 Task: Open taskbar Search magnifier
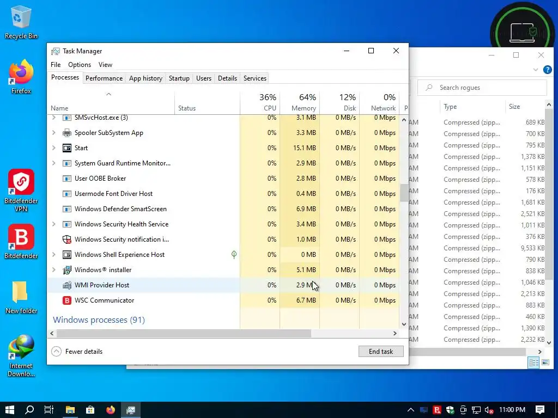click(29, 410)
